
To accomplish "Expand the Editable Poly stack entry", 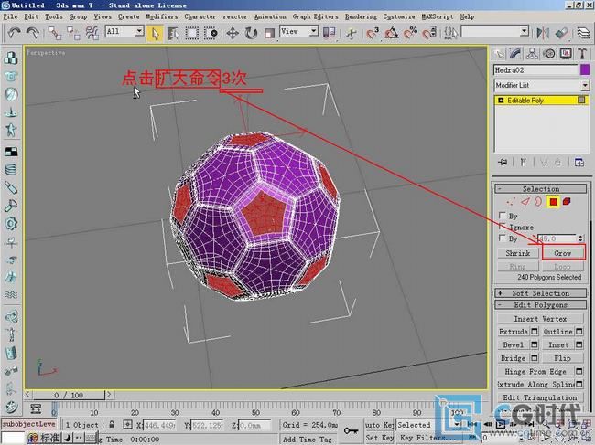I will pyautogui.click(x=501, y=101).
